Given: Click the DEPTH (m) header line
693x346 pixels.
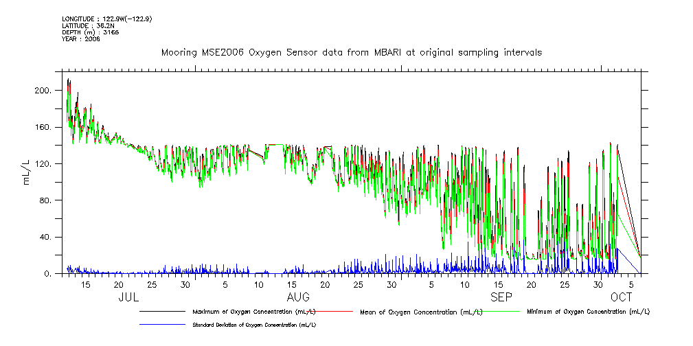Looking at the screenshot, I should click(x=91, y=32).
